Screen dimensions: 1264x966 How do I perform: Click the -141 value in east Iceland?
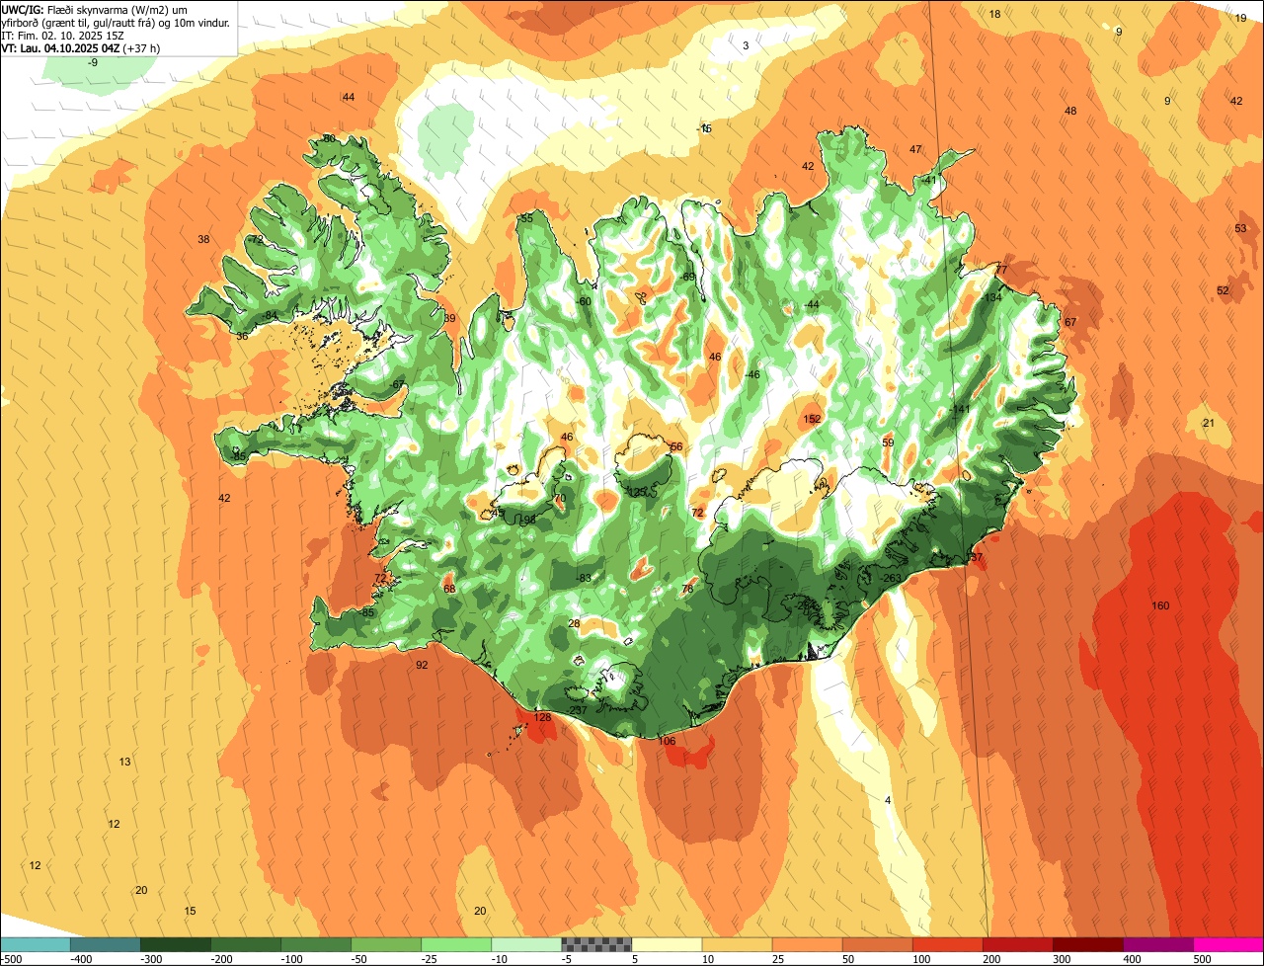click(960, 409)
